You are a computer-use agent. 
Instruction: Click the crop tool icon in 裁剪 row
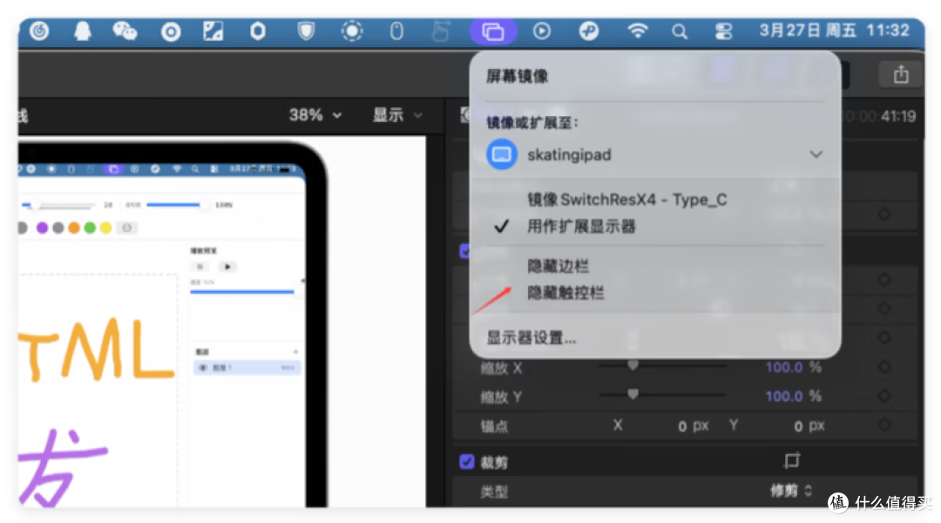tap(791, 460)
